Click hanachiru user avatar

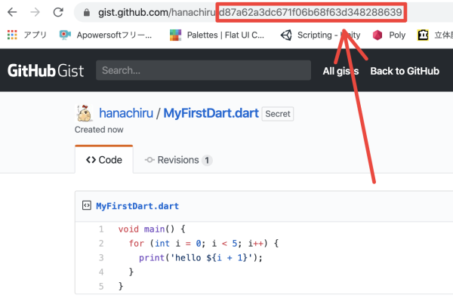point(84,113)
